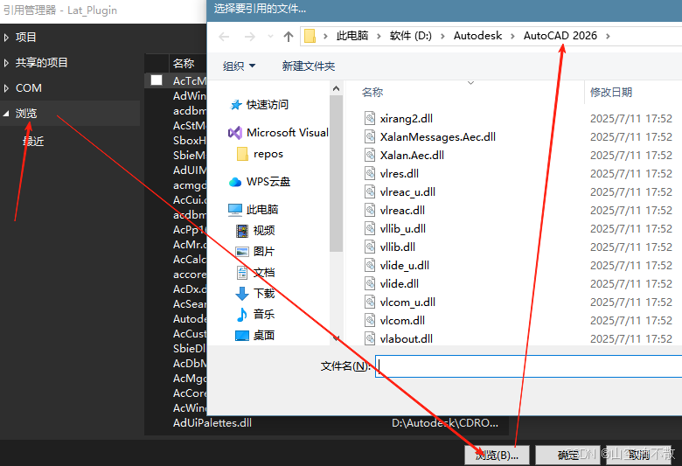Click the file icon of vlcom.dll
682x466 pixels.
click(x=370, y=320)
